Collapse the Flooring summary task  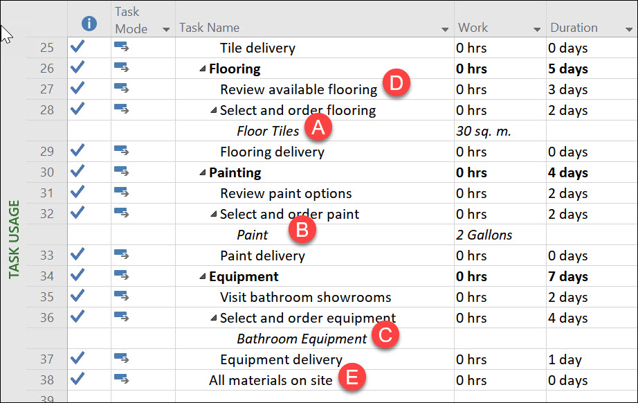[203, 69]
